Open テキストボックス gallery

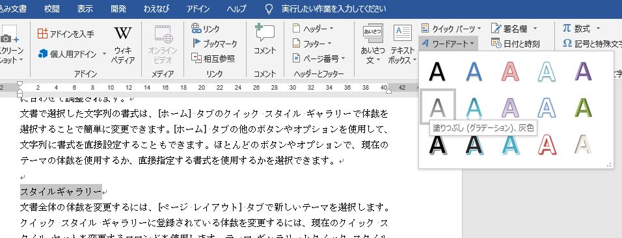[x=402, y=44]
